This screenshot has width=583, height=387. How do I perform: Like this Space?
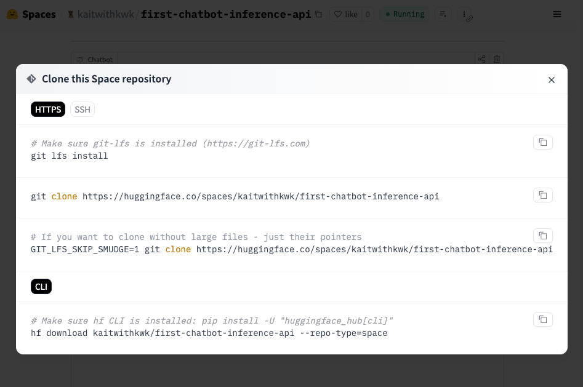click(345, 14)
